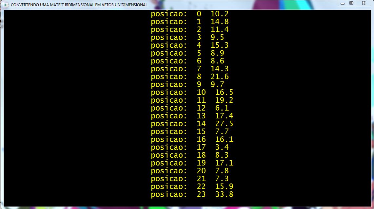Select the line 'posicao: 11 19.2'
The image size is (374, 209).
click(x=192, y=100)
